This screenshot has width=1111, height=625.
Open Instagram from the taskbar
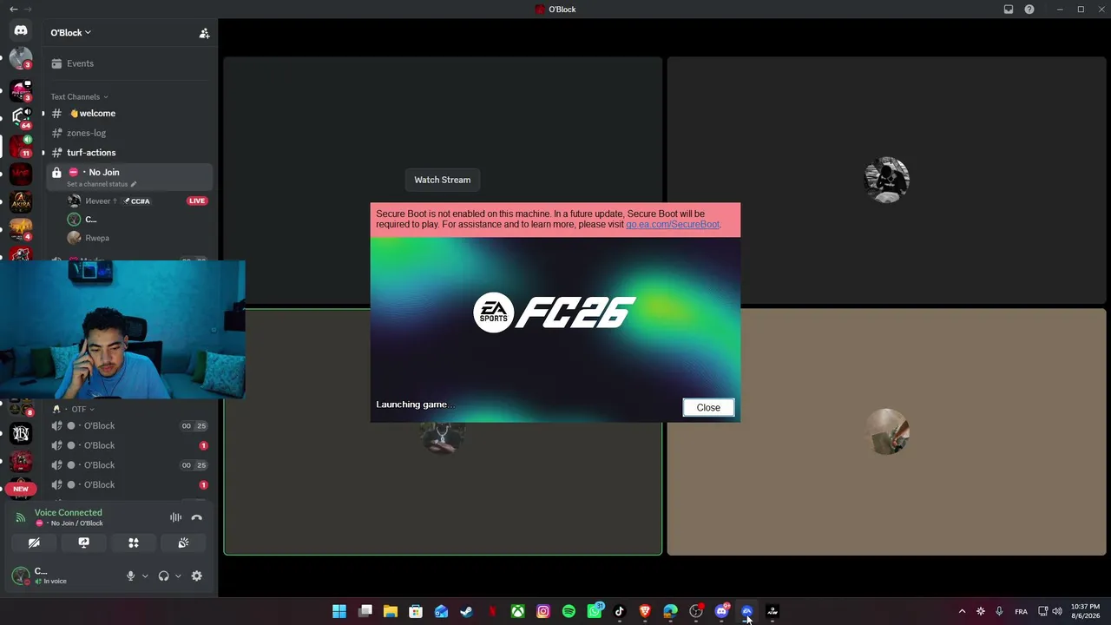click(543, 611)
